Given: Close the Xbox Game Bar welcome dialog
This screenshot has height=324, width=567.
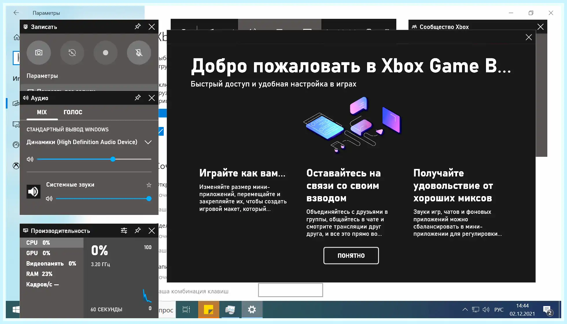Looking at the screenshot, I should click(529, 37).
